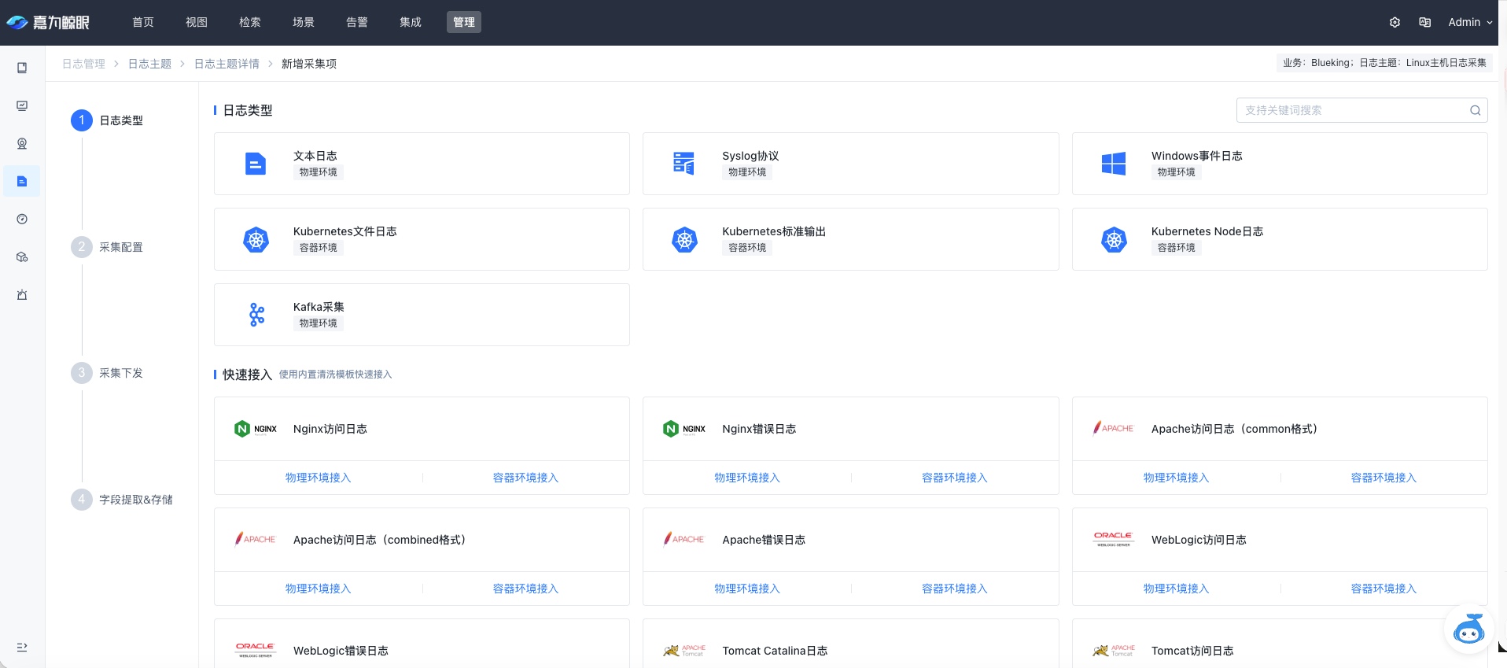Image resolution: width=1507 pixels, height=668 pixels.
Task: Click 容器环境接入 under WebLogic访问日志
Action: tap(1384, 589)
